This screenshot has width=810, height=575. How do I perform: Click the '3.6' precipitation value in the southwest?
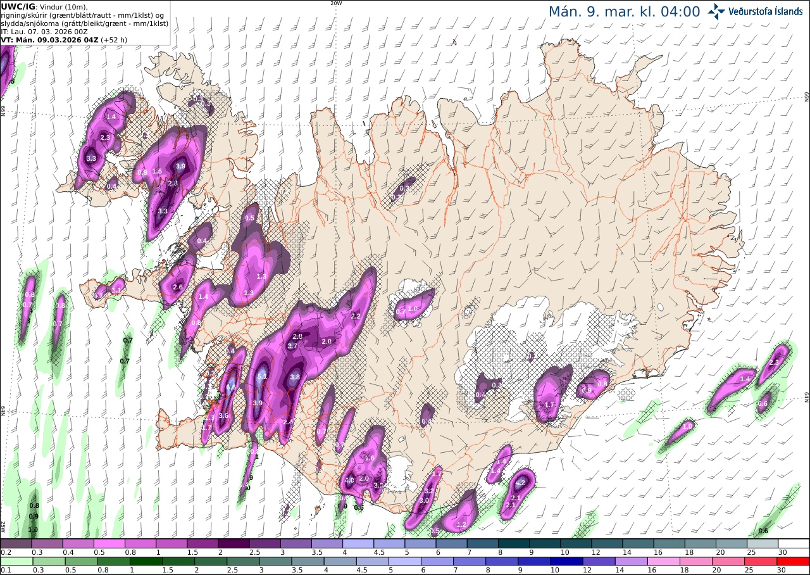click(223, 416)
